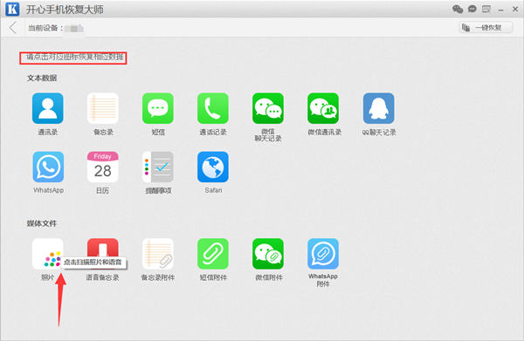Click the 照片 photos icon

(48, 254)
